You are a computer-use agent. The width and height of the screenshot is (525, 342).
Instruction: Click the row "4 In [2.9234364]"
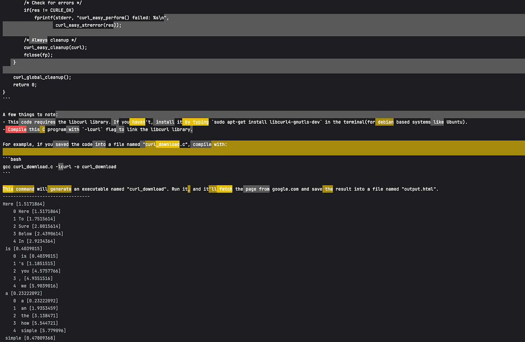point(34,241)
